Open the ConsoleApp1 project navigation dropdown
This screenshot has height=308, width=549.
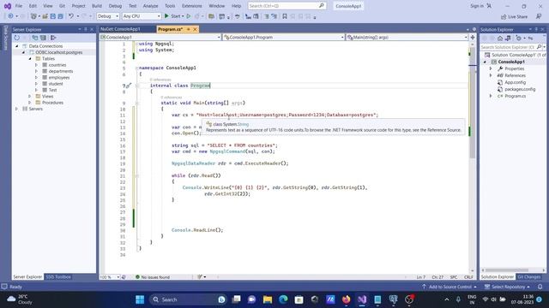point(160,37)
